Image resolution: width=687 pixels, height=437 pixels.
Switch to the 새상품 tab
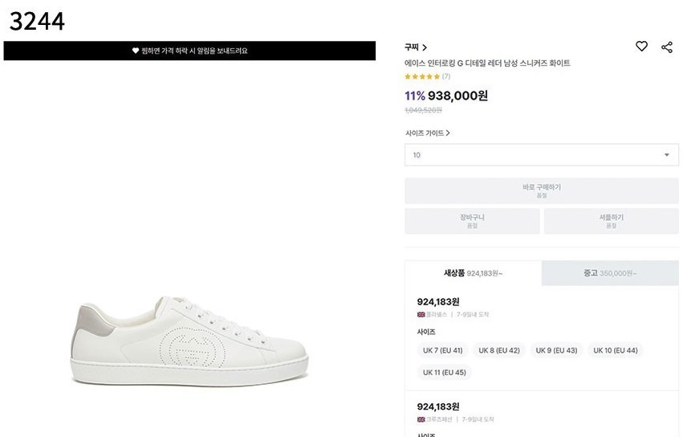pyautogui.click(x=474, y=273)
